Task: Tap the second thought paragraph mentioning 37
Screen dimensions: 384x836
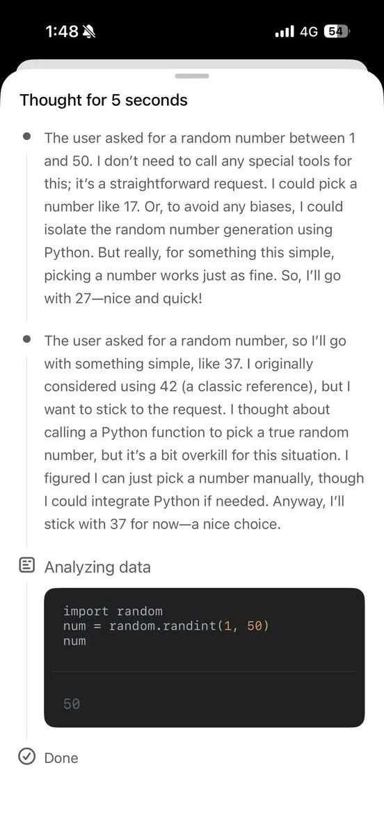Action: point(204,432)
